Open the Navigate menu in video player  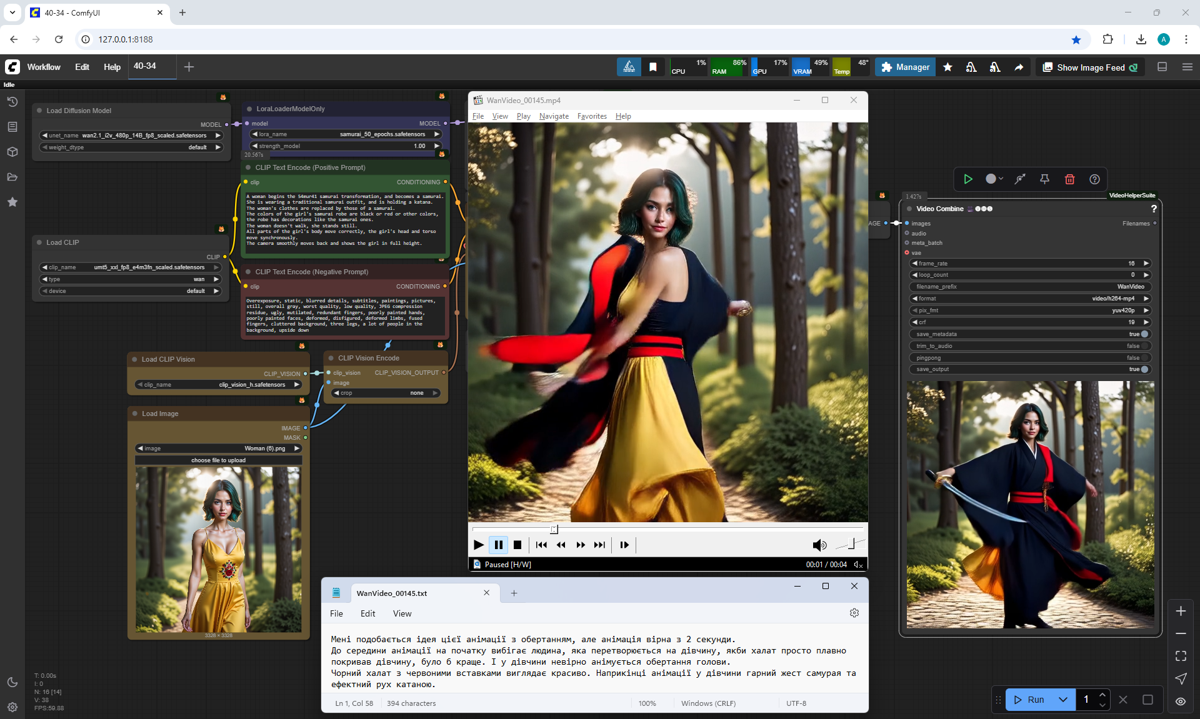(x=554, y=116)
